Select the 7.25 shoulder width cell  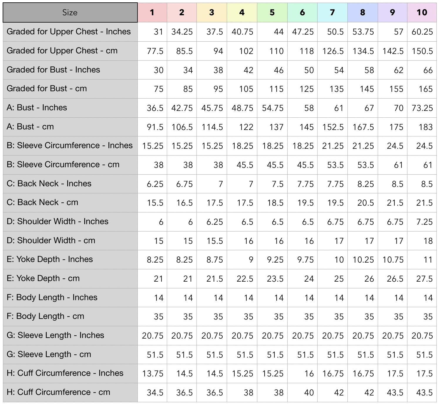click(x=424, y=222)
